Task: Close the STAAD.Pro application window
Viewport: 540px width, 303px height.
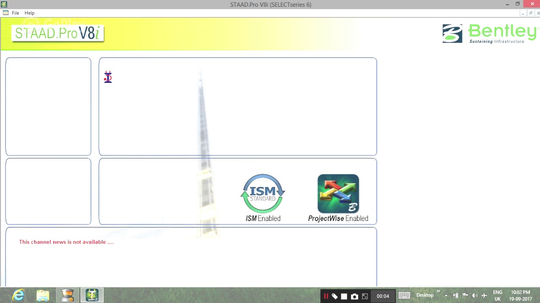Action: [x=532, y=4]
